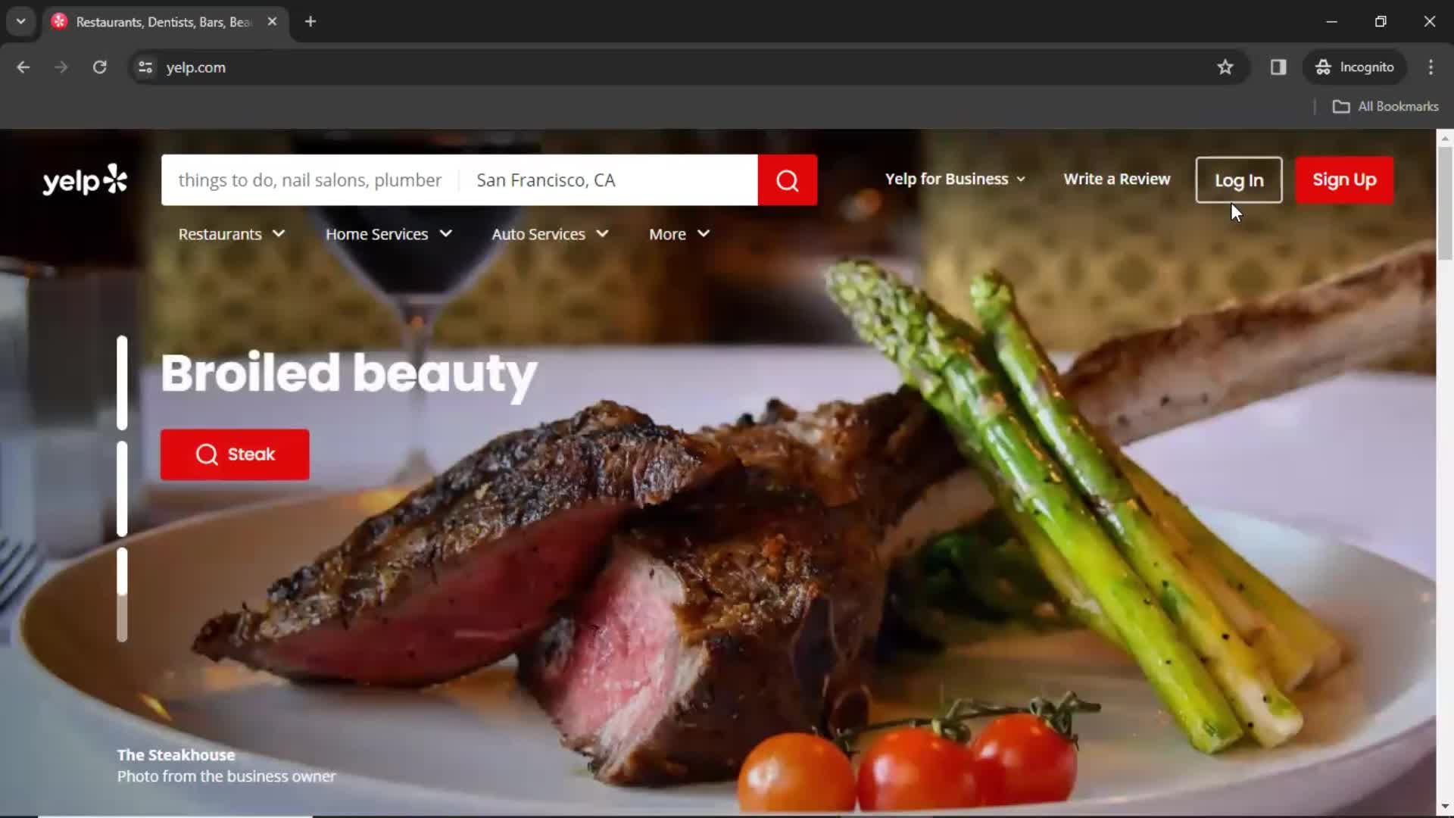1454x818 pixels.
Task: Click the Restaurants dropdown chevron
Action: pos(279,234)
